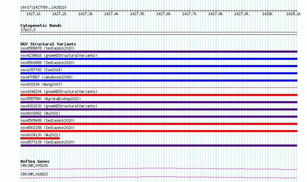Screen dimensions: 307x182
Task: Click the Cytogenetic Bands track title
Action: tap(41, 25)
